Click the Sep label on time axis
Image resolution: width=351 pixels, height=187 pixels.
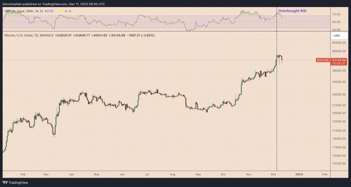point(198,174)
